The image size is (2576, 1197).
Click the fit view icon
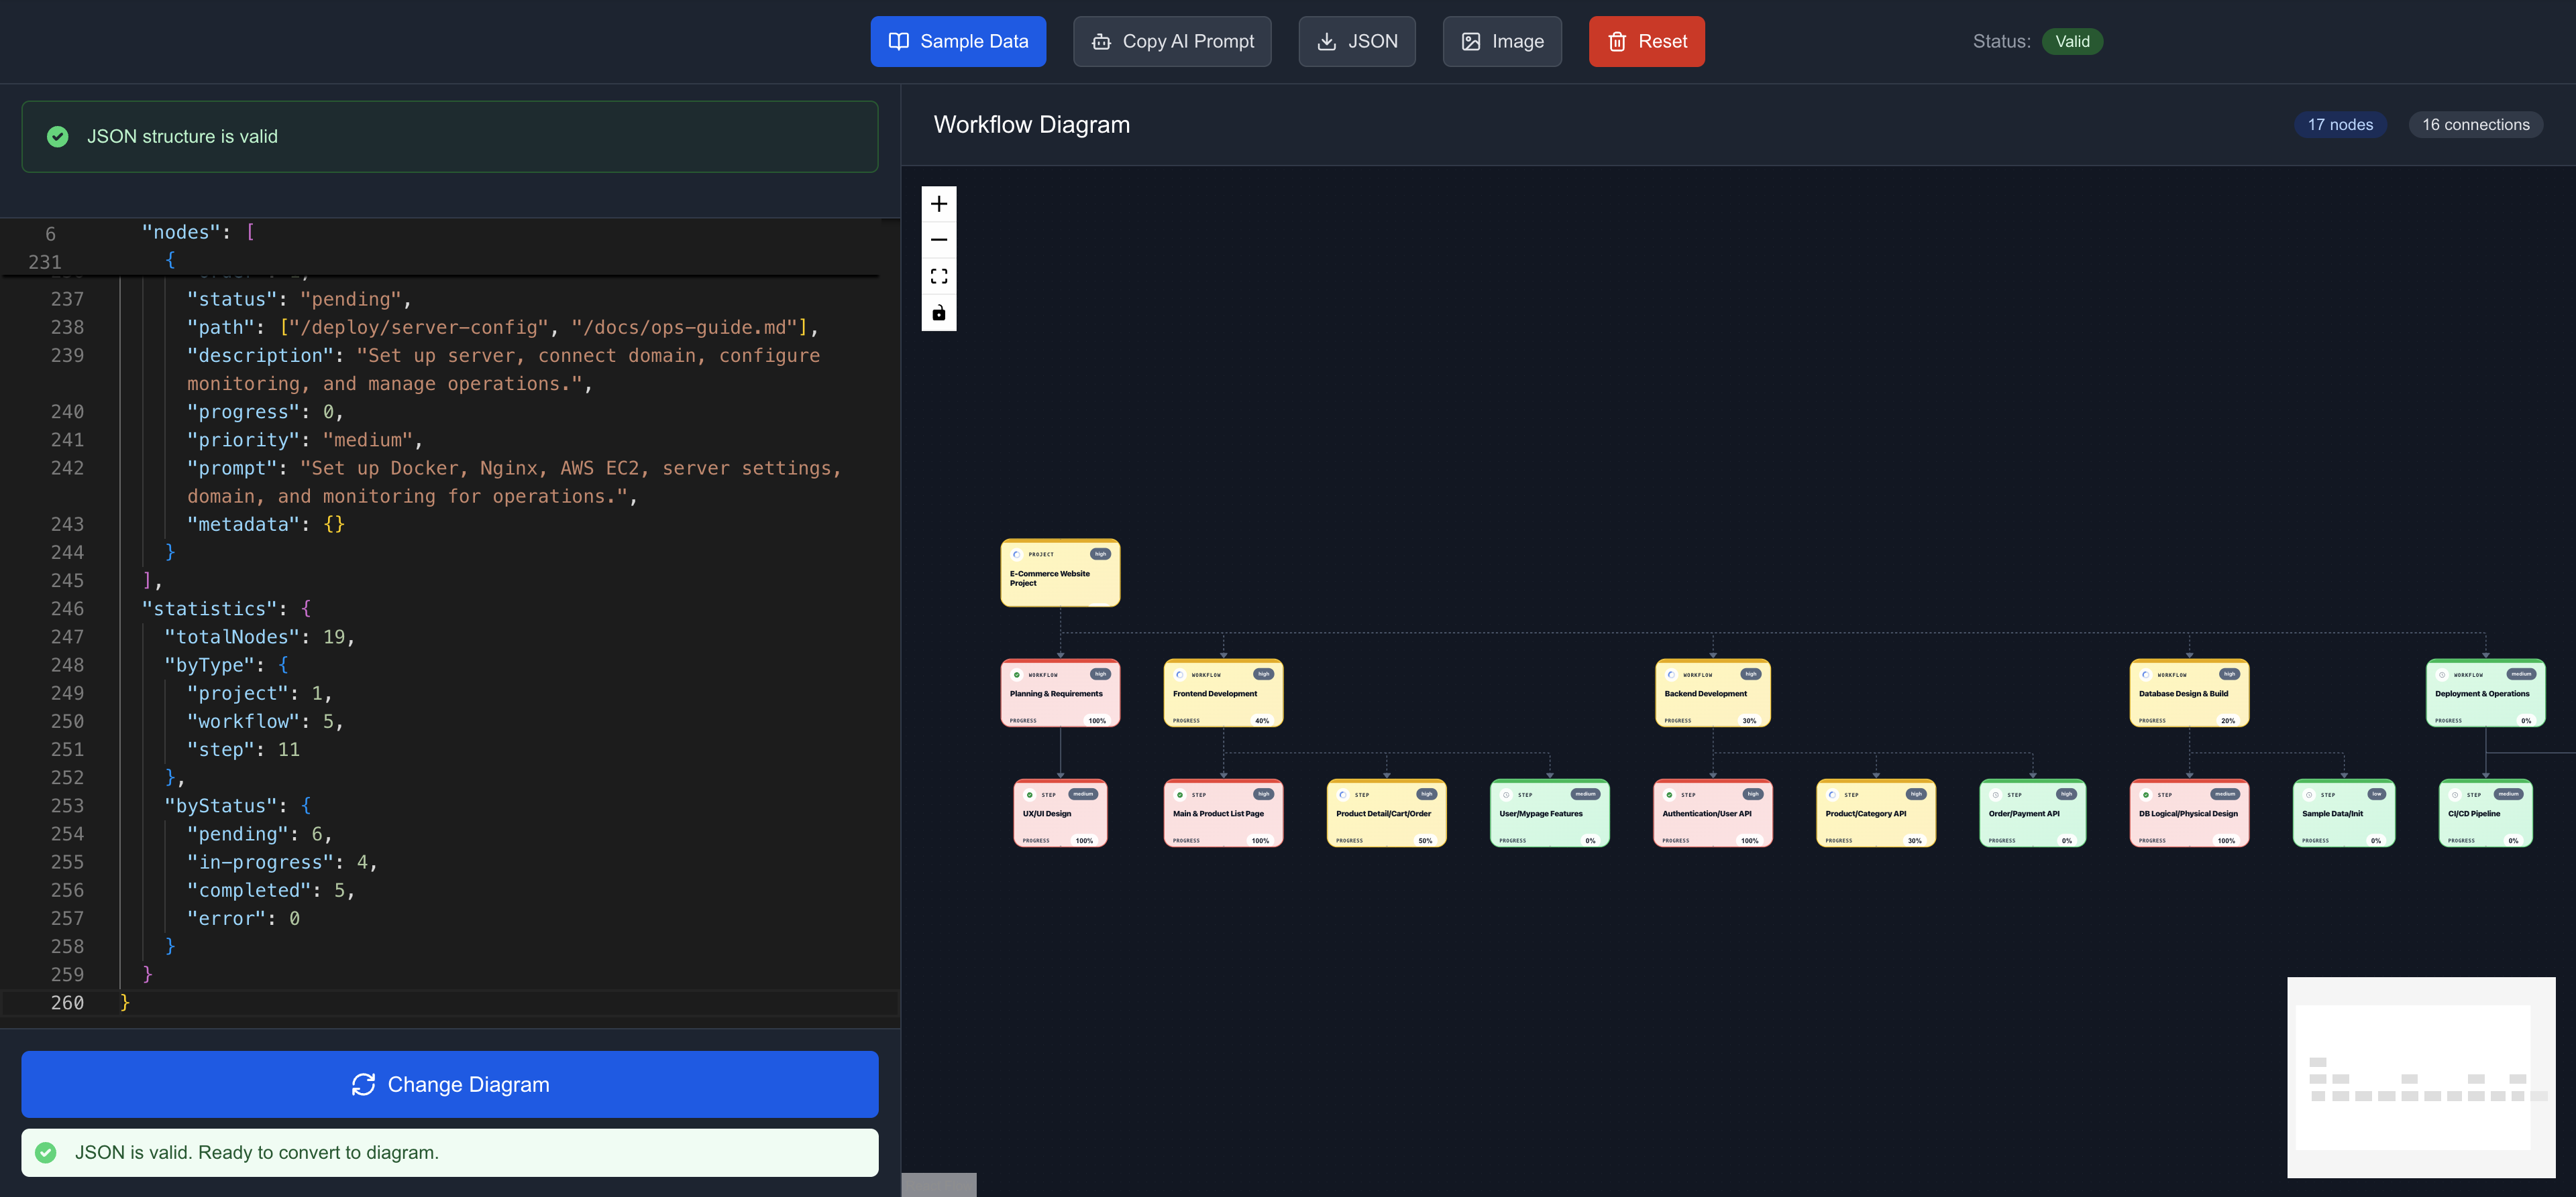(938, 277)
